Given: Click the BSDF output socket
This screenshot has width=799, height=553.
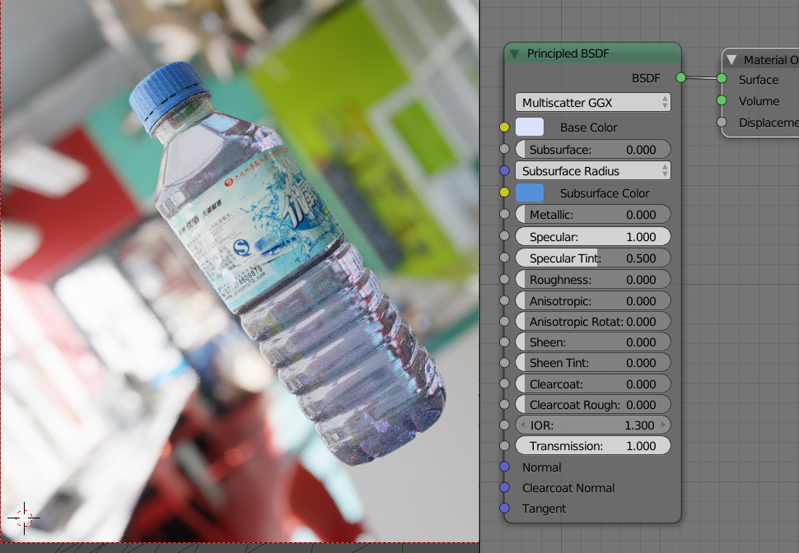Looking at the screenshot, I should pos(680,77).
